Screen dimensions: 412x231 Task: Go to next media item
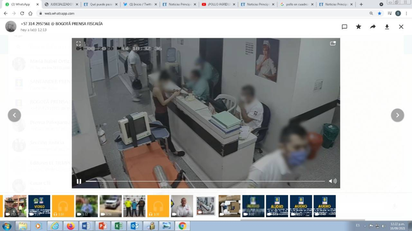click(x=397, y=115)
